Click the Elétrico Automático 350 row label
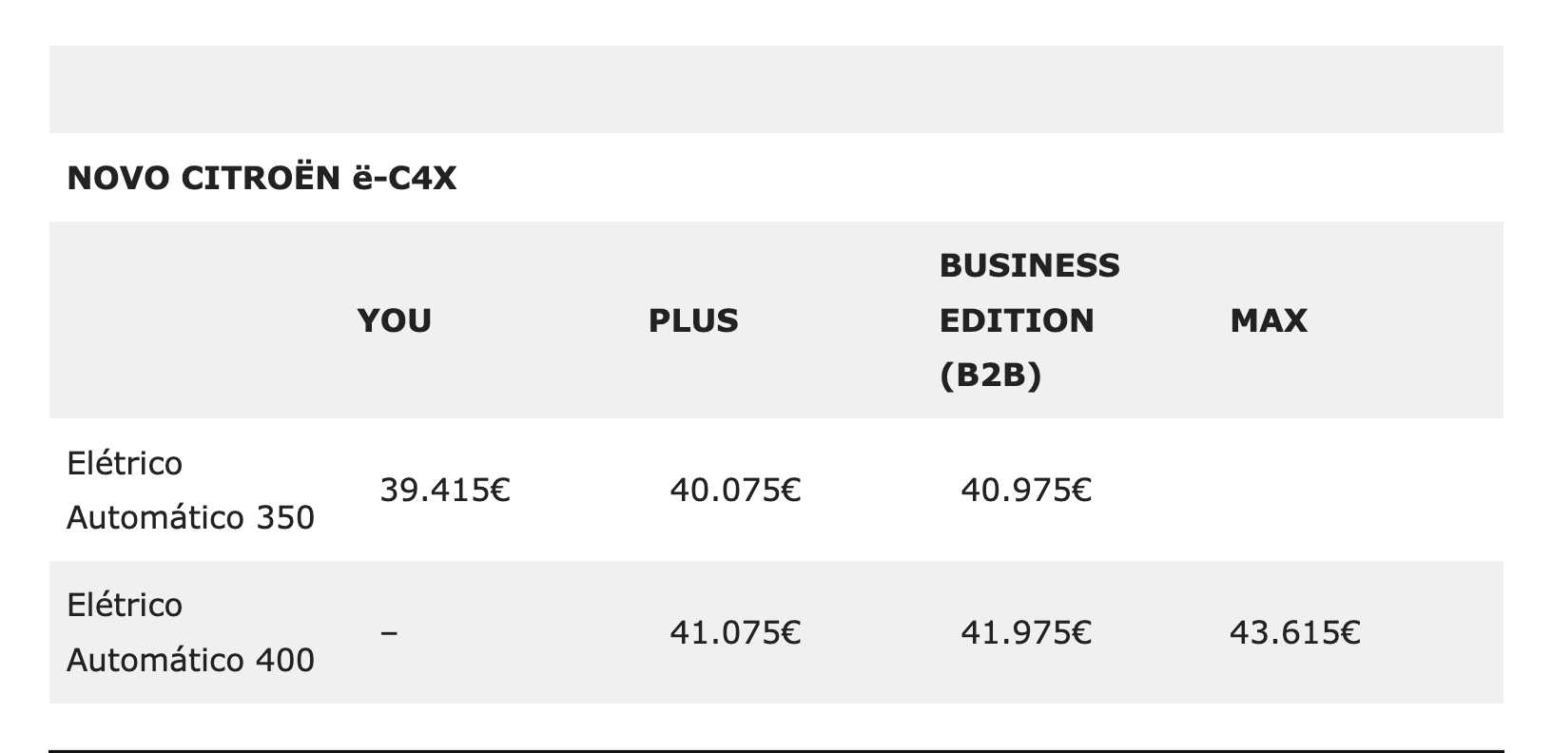 coord(190,490)
